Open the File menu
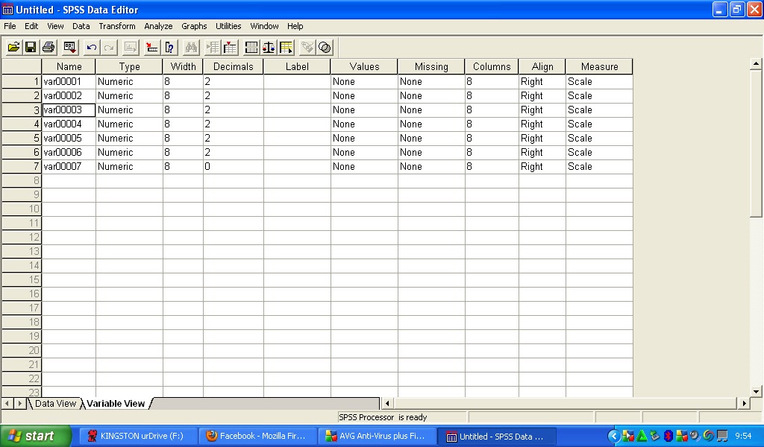The height and width of the screenshot is (447, 764). click(x=10, y=26)
